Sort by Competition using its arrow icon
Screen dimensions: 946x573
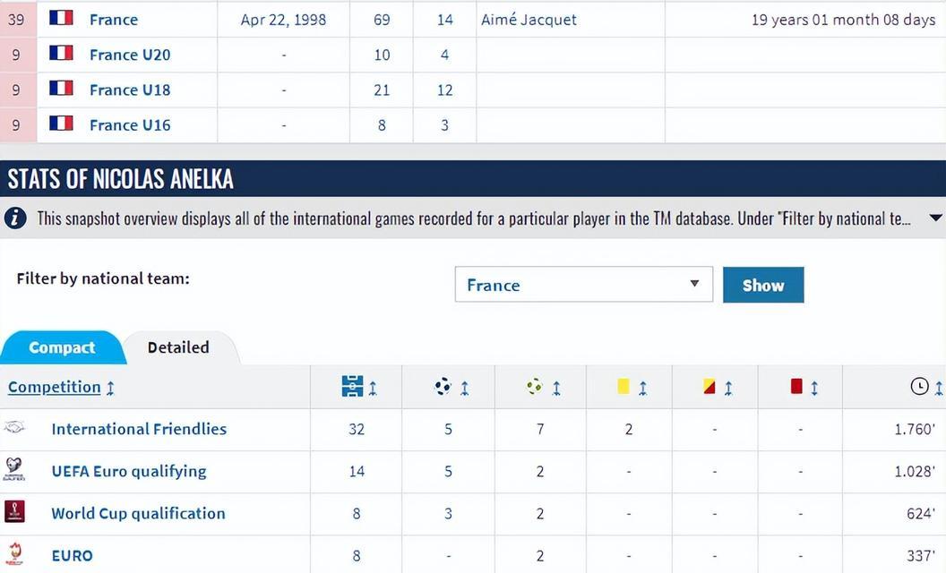110,388
